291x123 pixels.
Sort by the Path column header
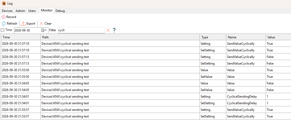(x=120, y=37)
